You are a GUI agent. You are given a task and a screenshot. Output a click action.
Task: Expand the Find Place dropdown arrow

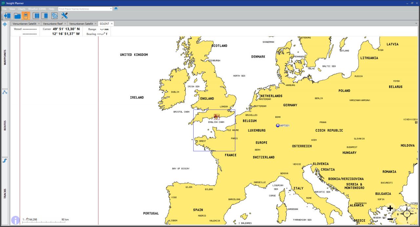tap(111, 9)
